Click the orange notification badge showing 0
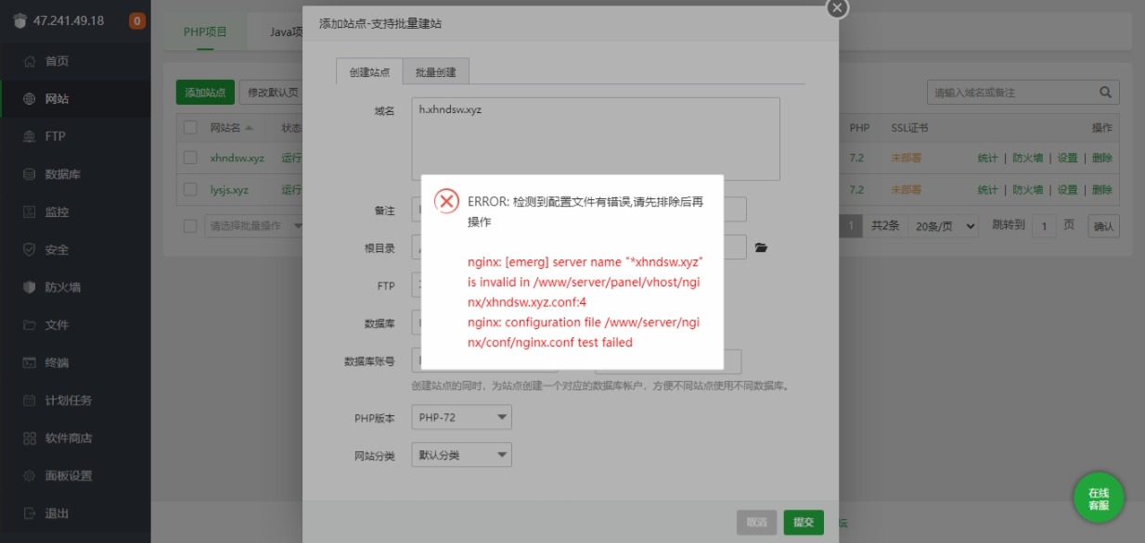Image resolution: width=1145 pixels, height=543 pixels. pos(136,20)
